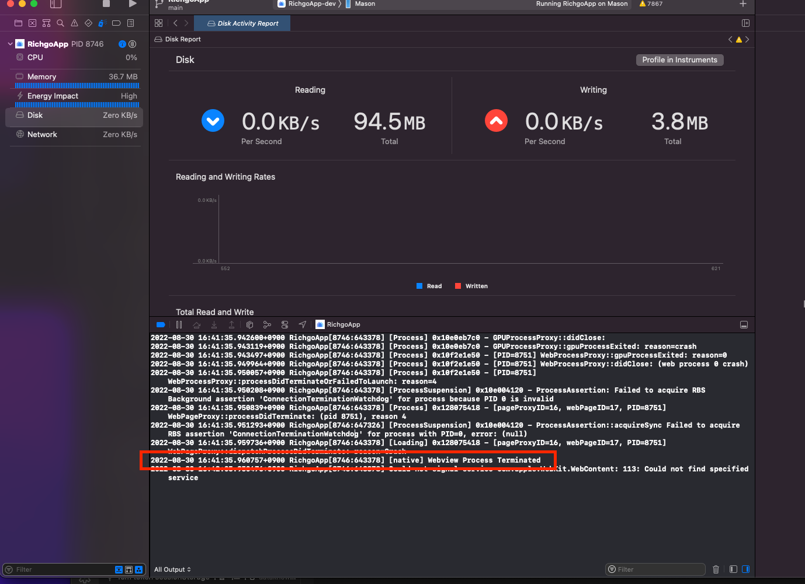Select the Energy Impact gauge row
Viewport: 805px width, 584px height.
[x=75, y=98]
